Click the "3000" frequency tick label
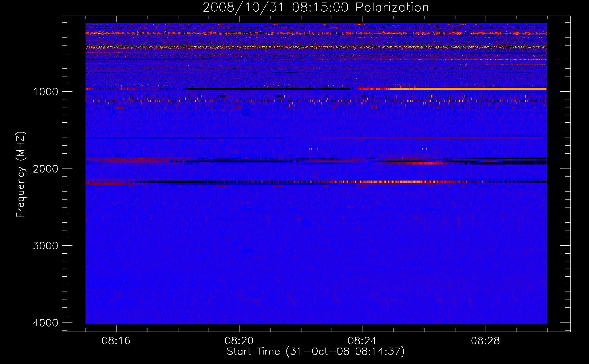 pos(46,246)
